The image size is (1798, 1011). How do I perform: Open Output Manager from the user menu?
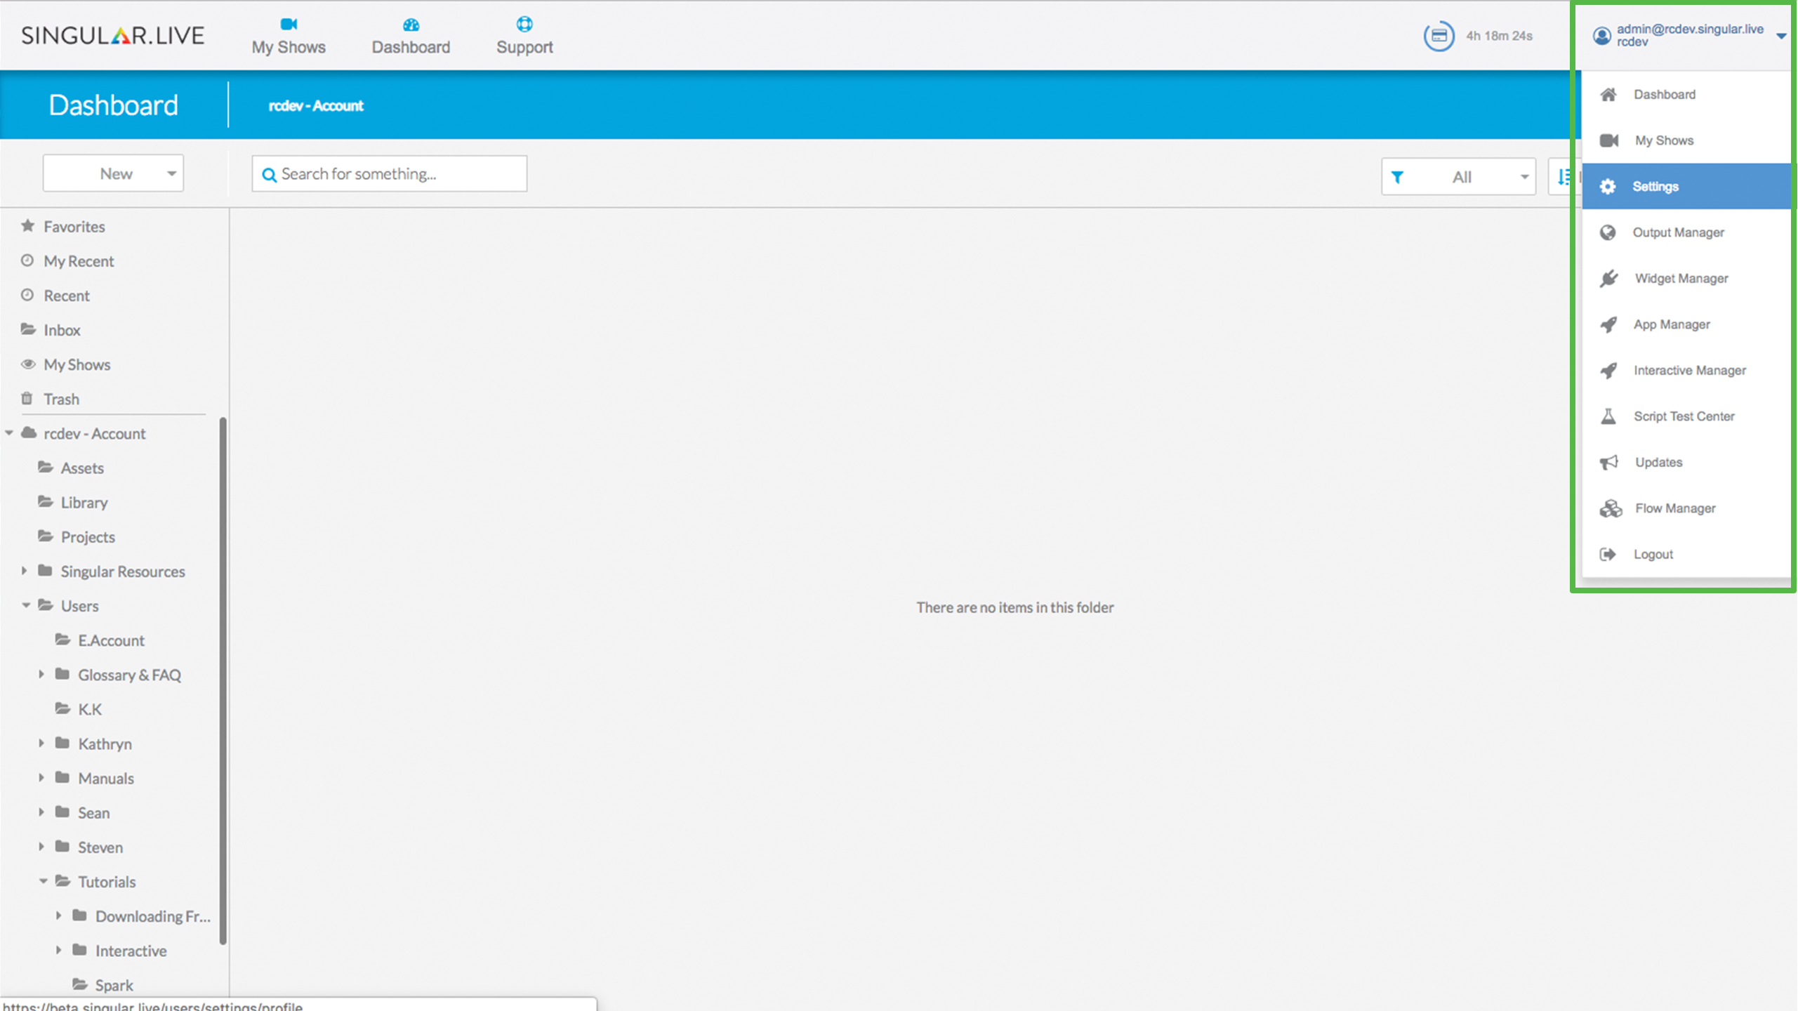tap(1686, 232)
